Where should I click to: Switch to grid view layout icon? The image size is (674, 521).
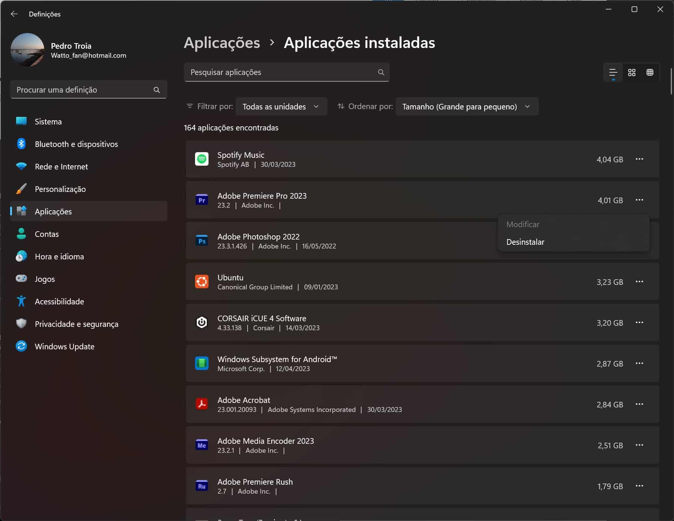tap(632, 72)
